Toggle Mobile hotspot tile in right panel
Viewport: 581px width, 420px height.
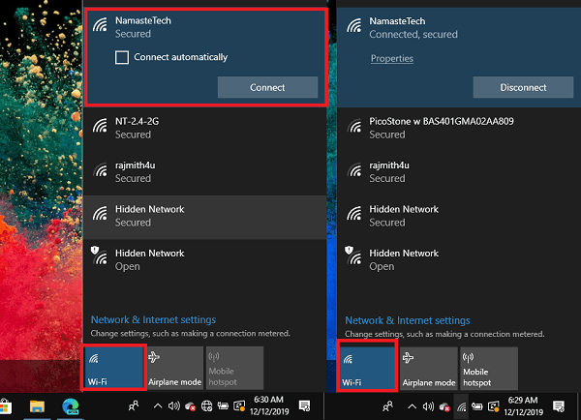[489, 369]
